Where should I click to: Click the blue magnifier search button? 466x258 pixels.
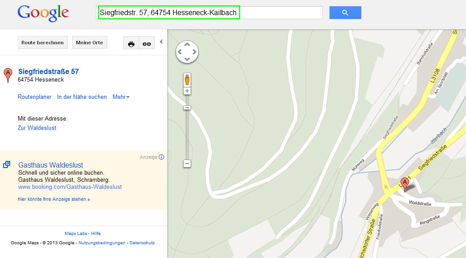coord(345,12)
